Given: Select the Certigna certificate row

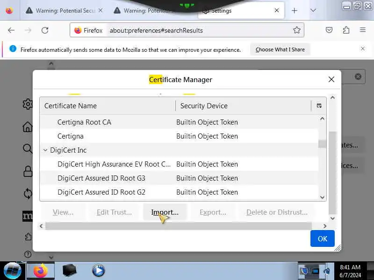Looking at the screenshot, I should (179, 136).
